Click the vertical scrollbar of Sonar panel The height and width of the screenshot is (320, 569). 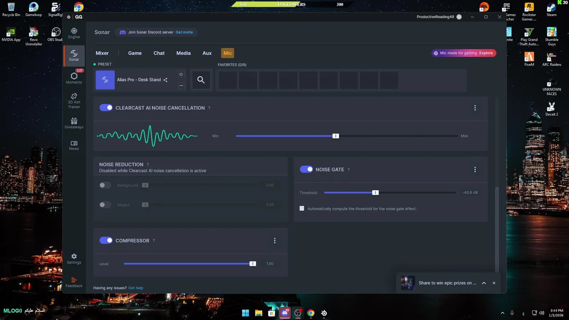pos(497,229)
